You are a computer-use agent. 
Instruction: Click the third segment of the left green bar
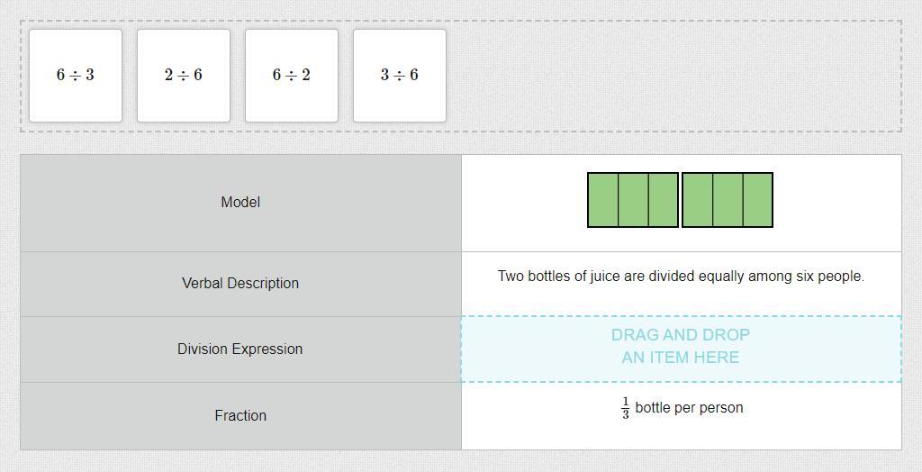pos(663,200)
